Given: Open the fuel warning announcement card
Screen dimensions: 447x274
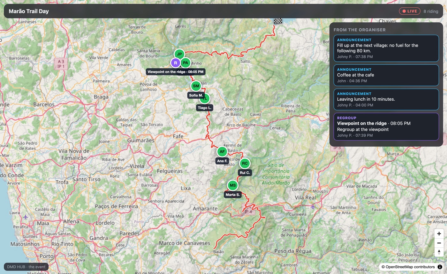Looking at the screenshot, I should coord(386,48).
